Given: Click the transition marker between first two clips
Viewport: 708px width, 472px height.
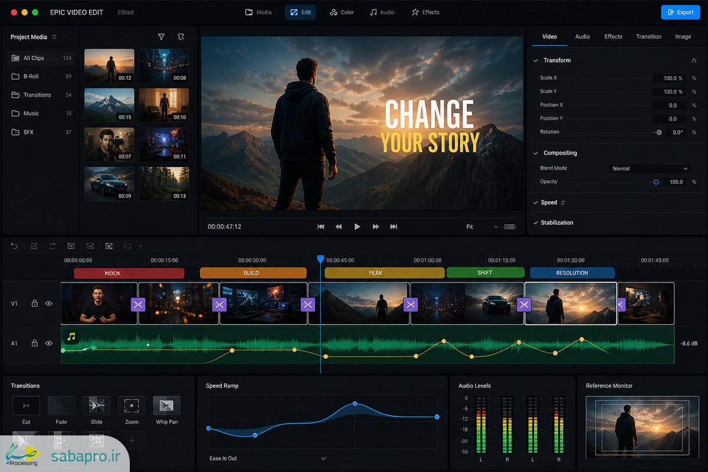Looking at the screenshot, I should click(x=138, y=304).
